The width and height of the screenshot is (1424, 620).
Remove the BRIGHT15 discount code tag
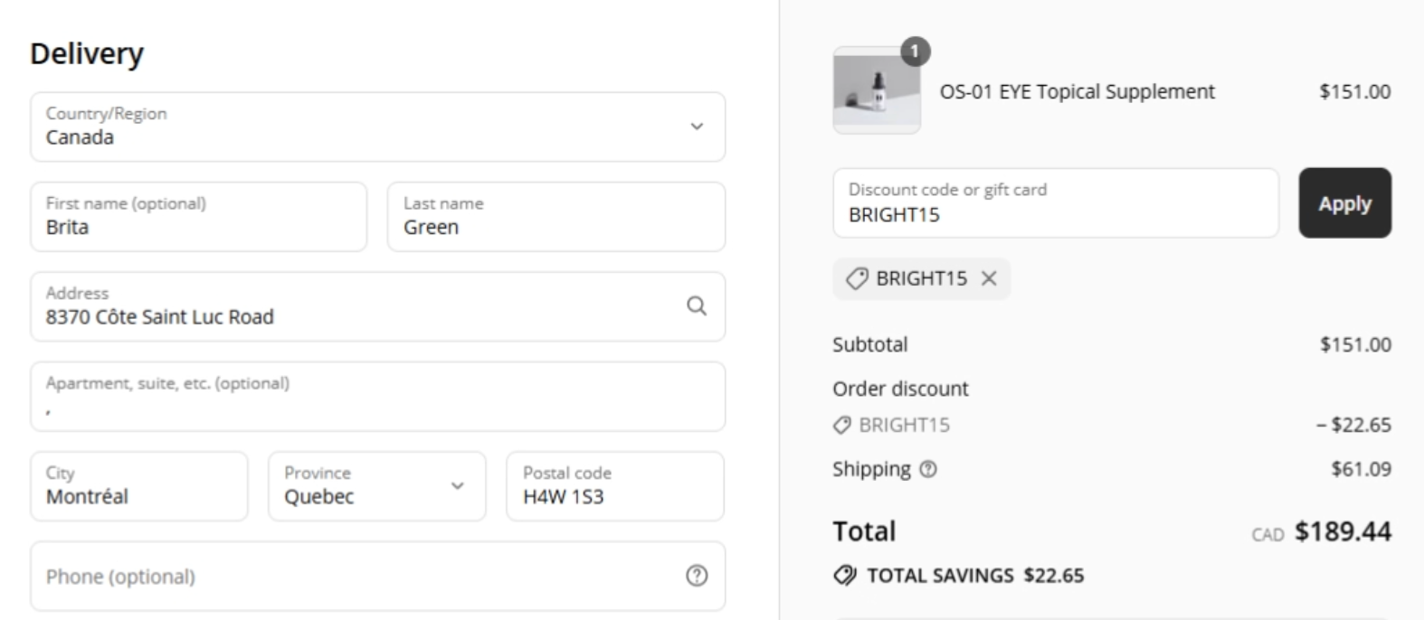[989, 278]
